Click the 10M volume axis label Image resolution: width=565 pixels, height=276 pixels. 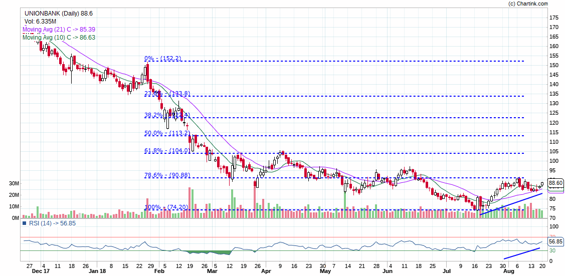tap(14, 206)
